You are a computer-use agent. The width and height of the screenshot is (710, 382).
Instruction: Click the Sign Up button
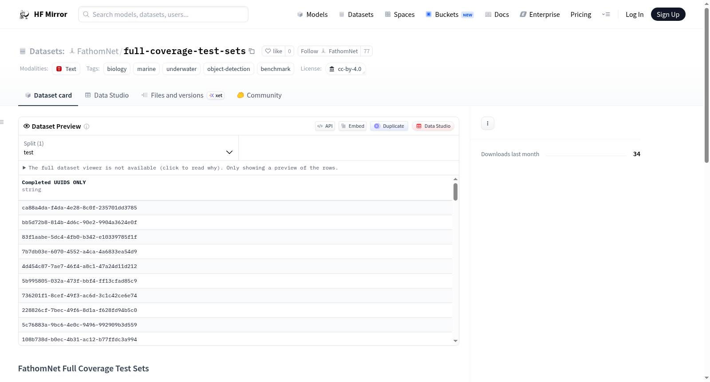(668, 15)
